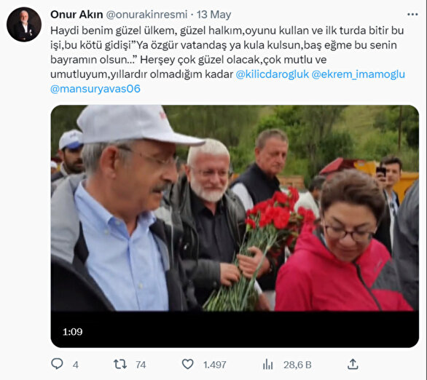Open the Onur Akın display name
Viewport: 427px width, 380px height.
coord(77,15)
